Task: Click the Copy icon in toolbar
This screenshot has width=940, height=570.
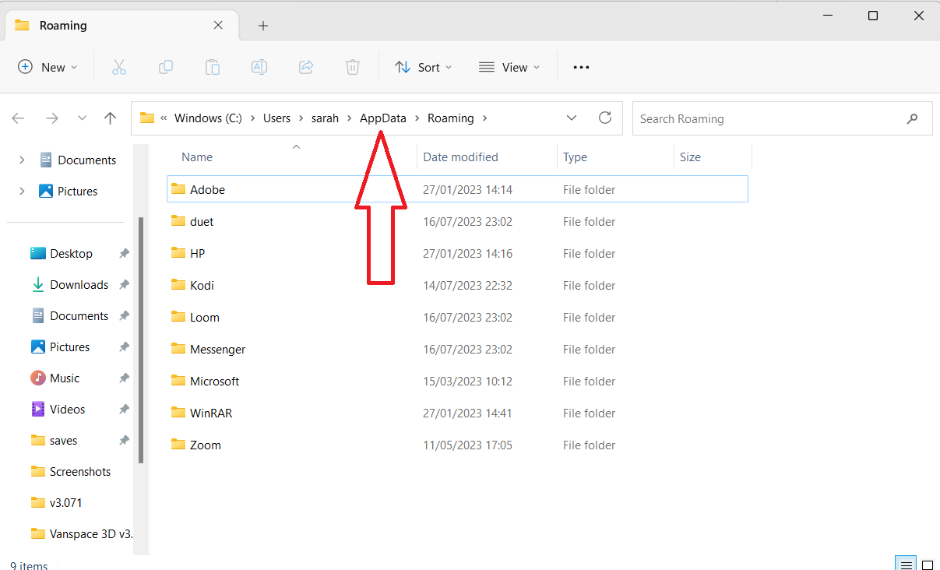Action: point(166,68)
